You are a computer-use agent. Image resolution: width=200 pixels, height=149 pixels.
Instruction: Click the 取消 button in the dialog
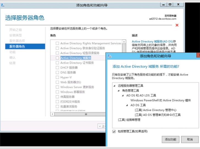point(190,139)
